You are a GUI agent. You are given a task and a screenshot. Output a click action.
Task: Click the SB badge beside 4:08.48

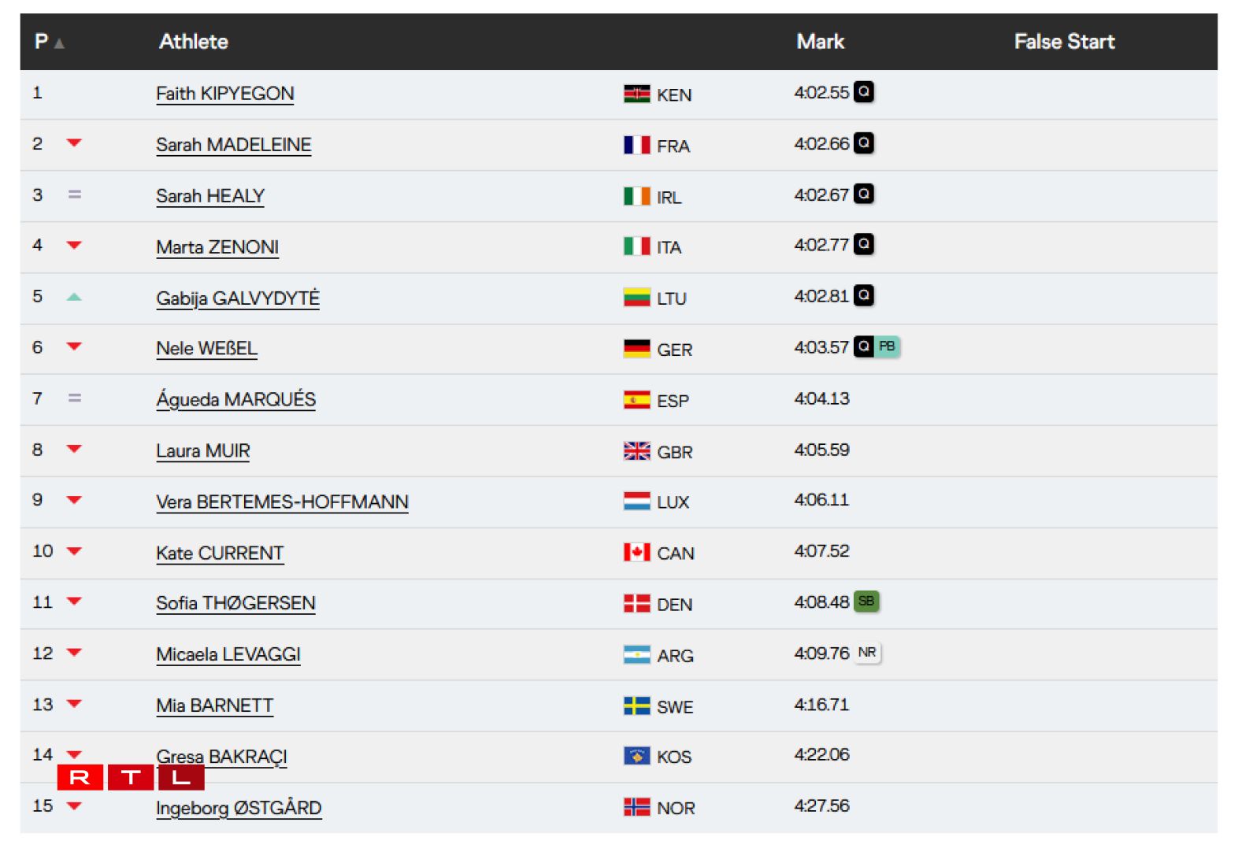click(866, 602)
